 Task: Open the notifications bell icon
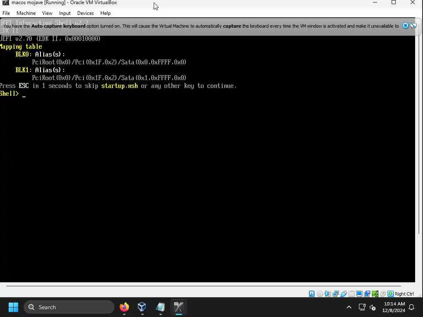point(412,307)
